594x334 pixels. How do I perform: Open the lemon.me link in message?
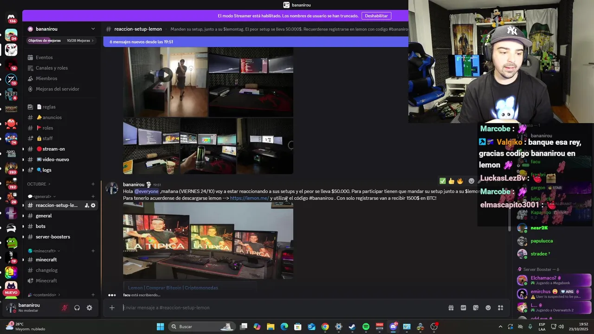249,198
